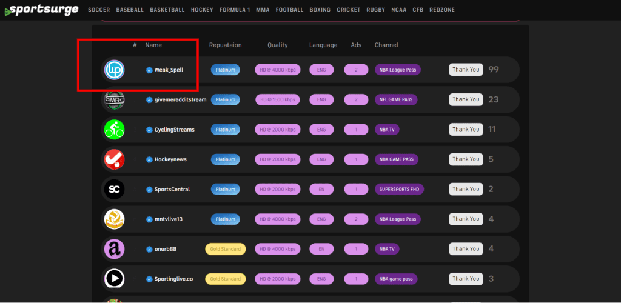Click the NFL GAME PASS channel tag
Image resolution: width=621 pixels, height=303 pixels.
396,99
